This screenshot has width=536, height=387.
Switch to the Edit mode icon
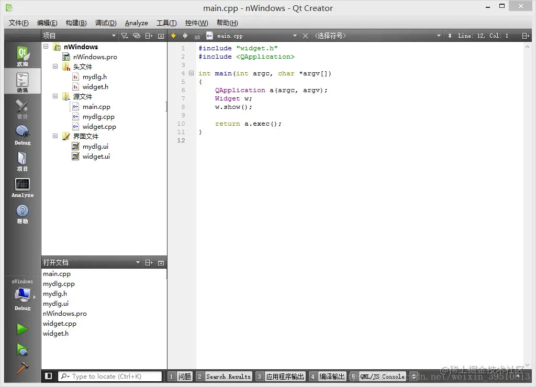click(x=23, y=82)
